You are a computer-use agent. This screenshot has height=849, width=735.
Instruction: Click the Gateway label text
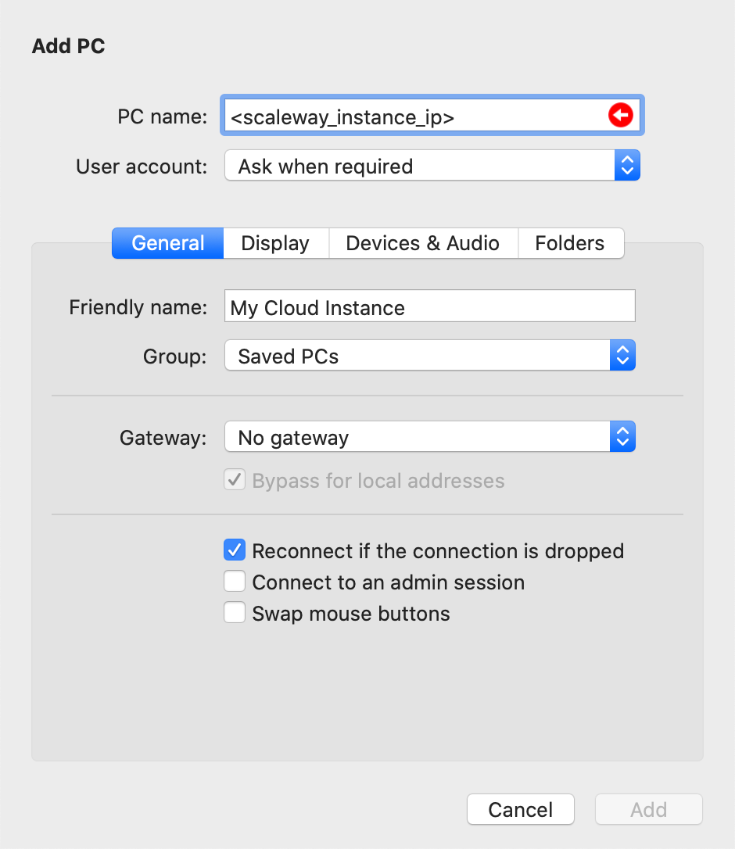[x=163, y=438]
